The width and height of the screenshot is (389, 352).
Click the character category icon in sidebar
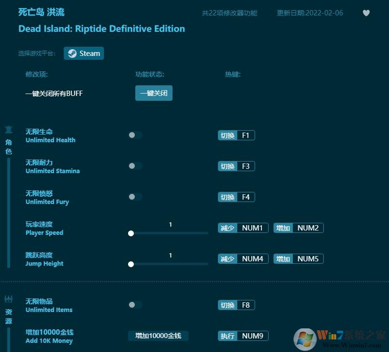[x=9, y=130]
